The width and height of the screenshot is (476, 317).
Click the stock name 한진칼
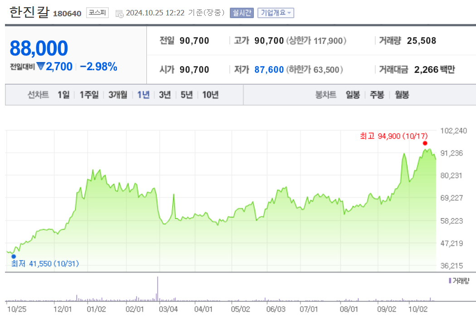click(29, 12)
